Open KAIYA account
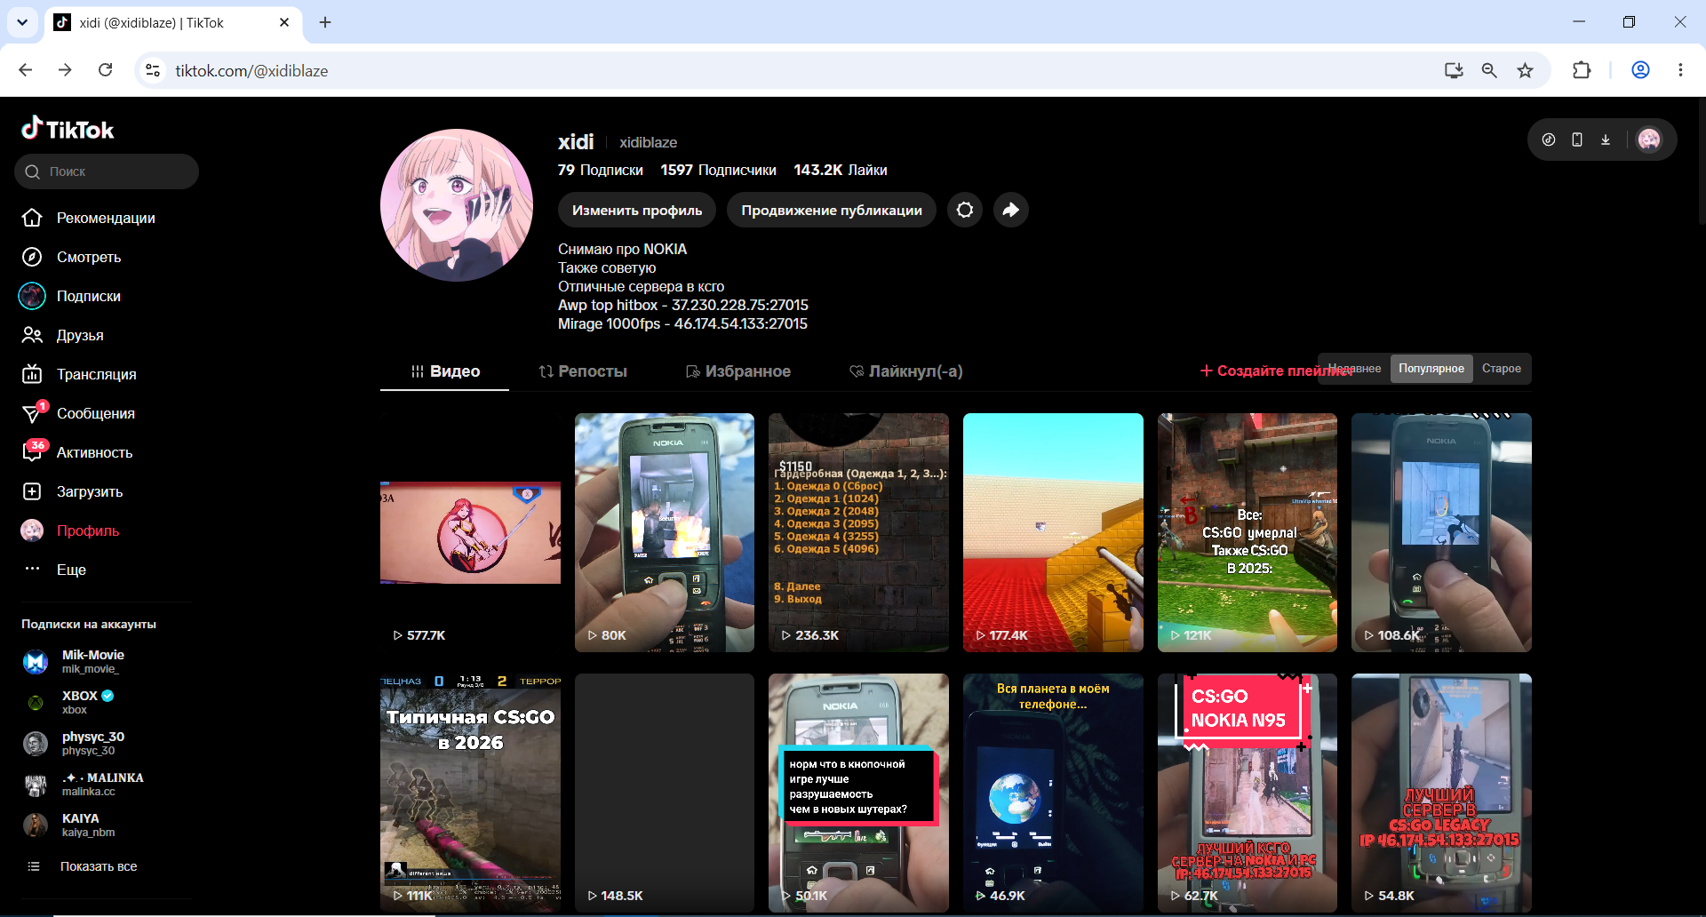 71,825
